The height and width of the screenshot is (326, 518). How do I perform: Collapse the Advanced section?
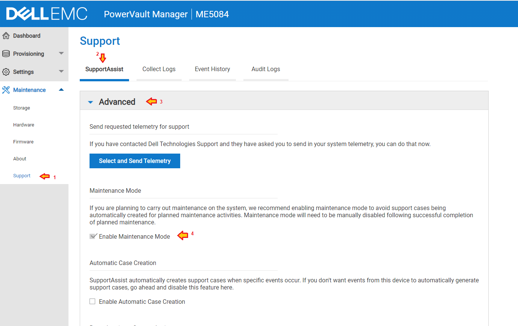(x=90, y=102)
